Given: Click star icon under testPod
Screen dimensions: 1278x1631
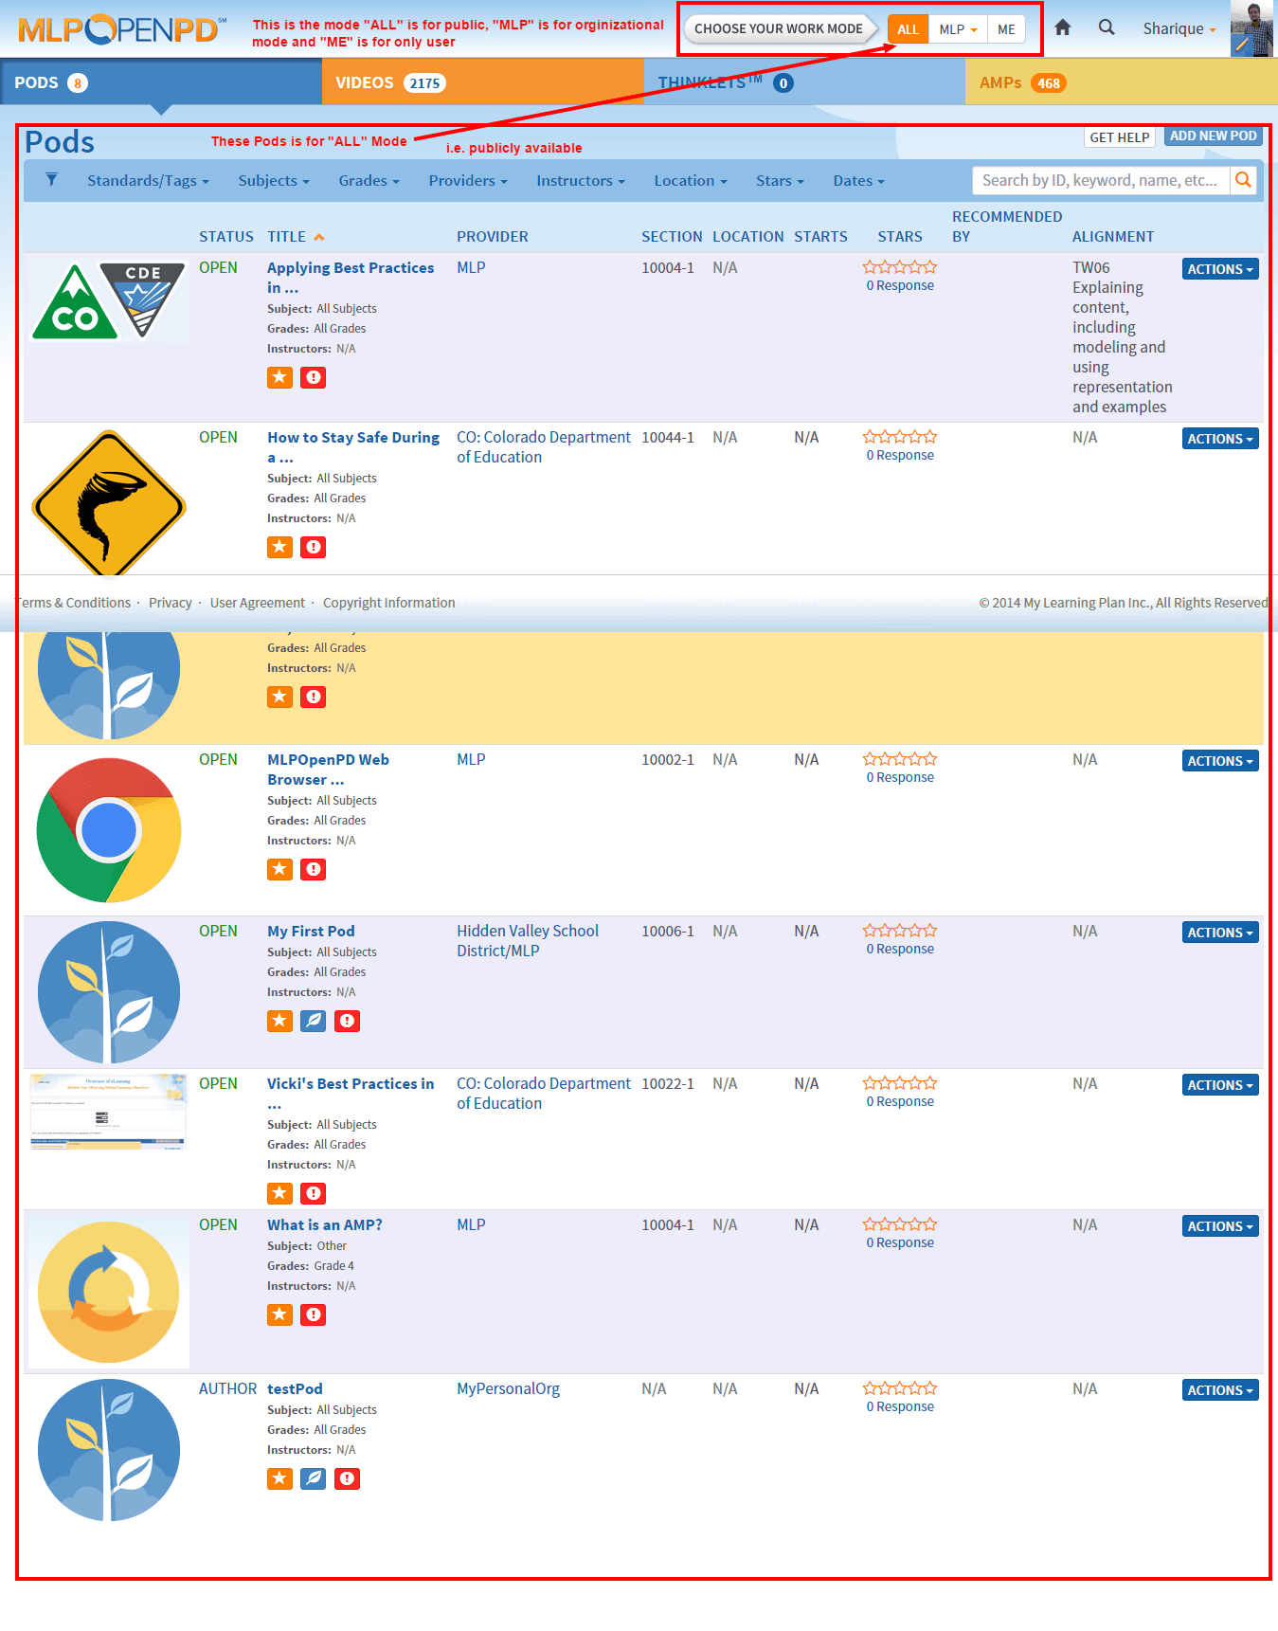Looking at the screenshot, I should (279, 1478).
